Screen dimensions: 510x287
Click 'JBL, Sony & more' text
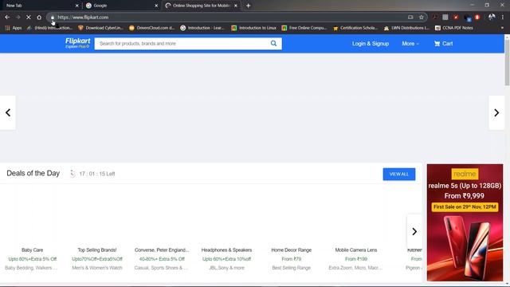[226, 268]
